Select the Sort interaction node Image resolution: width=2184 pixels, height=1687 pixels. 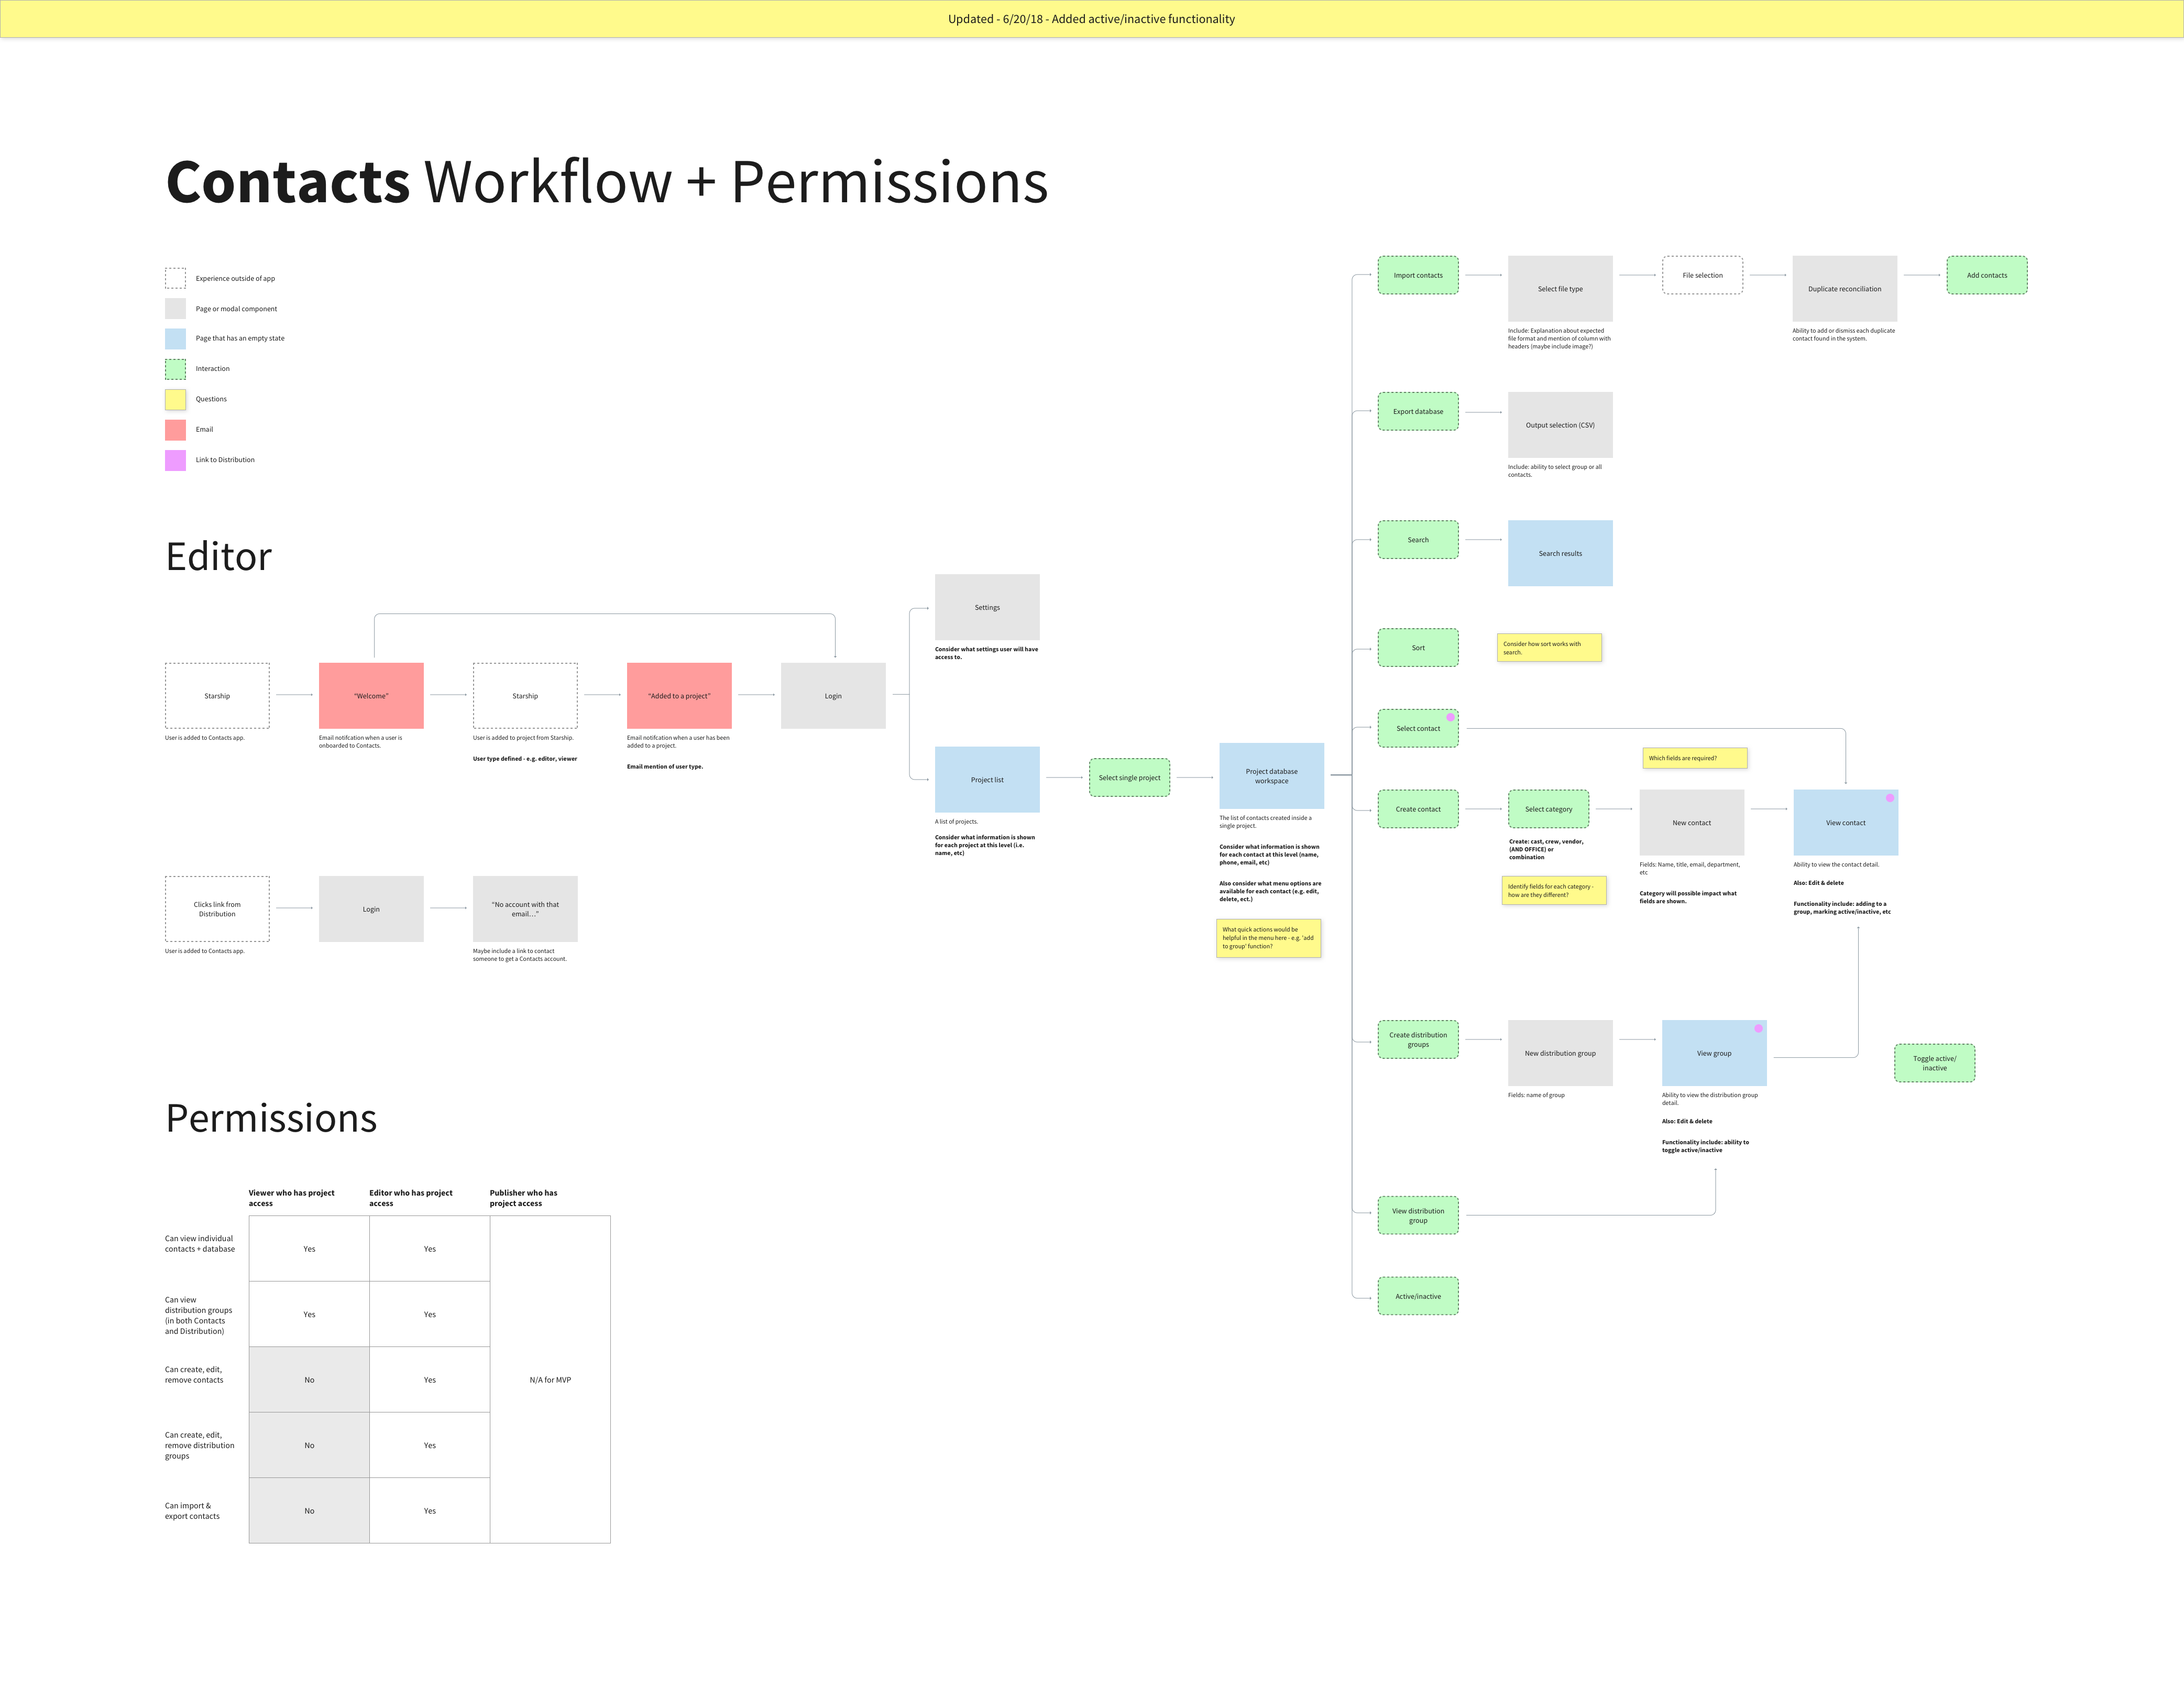pyautogui.click(x=1418, y=647)
